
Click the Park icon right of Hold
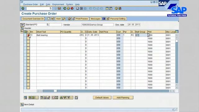[64, 19]
